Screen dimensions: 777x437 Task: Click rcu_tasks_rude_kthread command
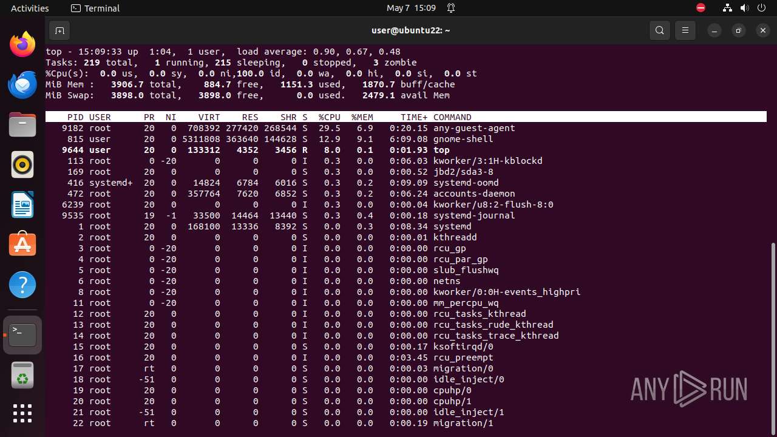494,325
